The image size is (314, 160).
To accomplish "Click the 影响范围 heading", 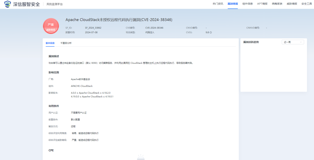I will [54, 72].
